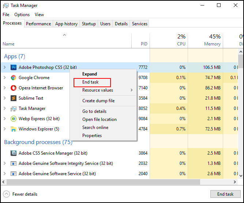Viewport: 244px width, 203px height.
Task: Click the Task Manager title bar icon
Action: click(6, 5)
